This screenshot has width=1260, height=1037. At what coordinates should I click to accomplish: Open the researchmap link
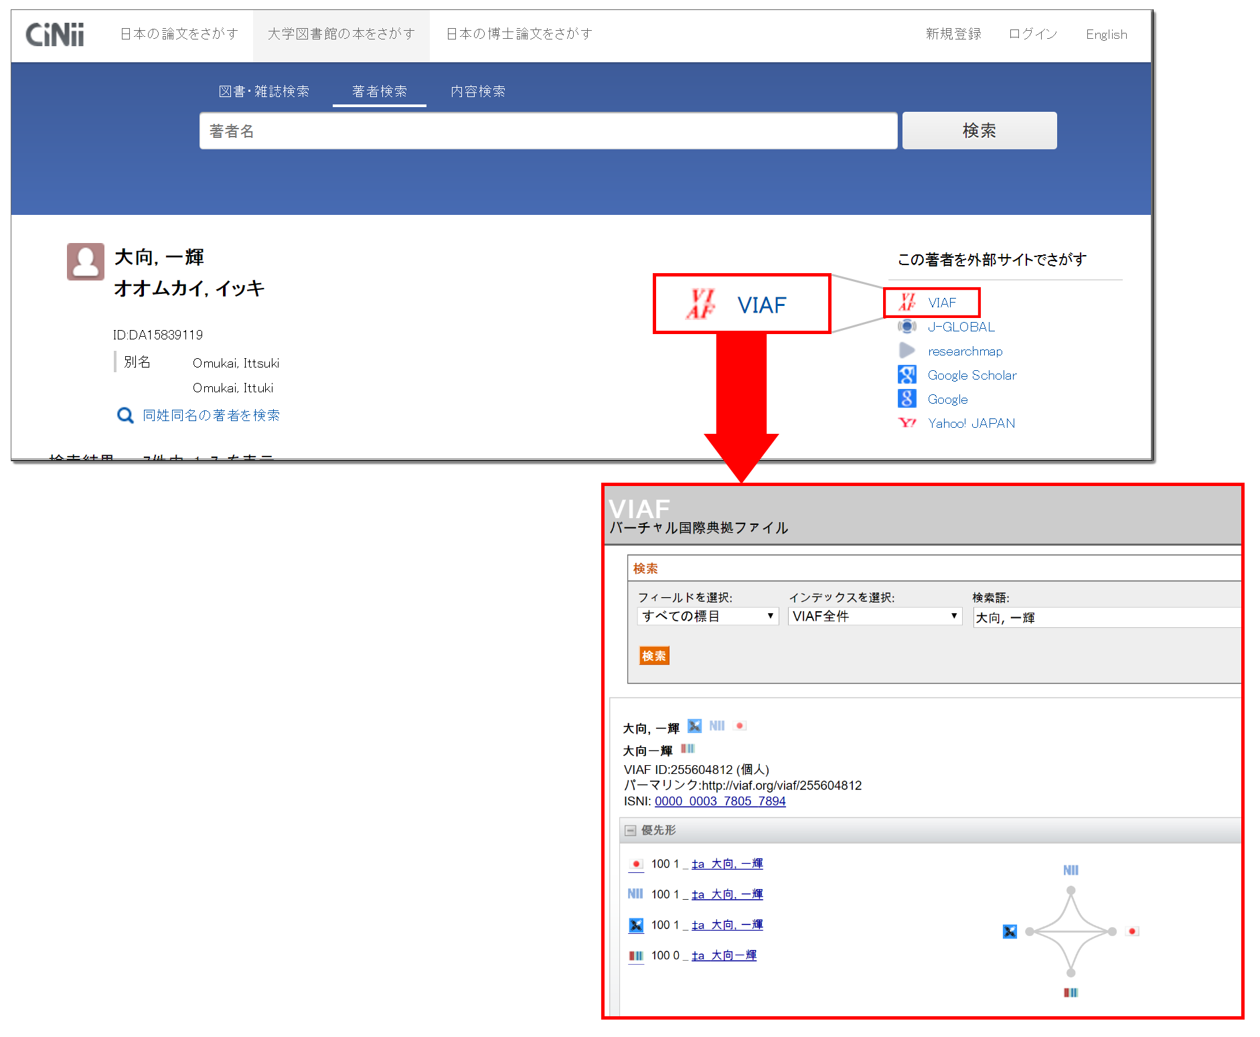coord(965,351)
